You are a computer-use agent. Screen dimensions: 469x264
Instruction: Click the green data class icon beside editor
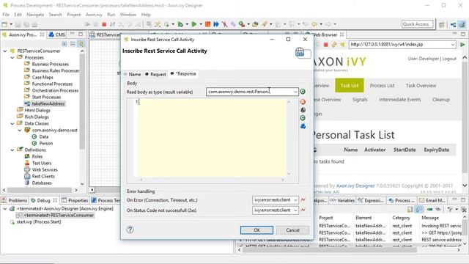[x=303, y=118]
